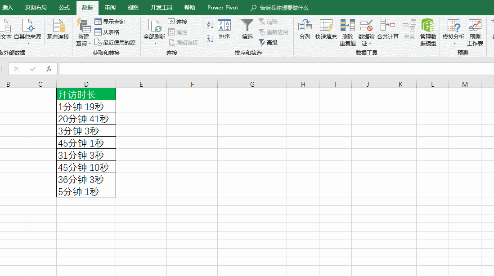
Task: Select cell 5分钟 1秒
Action: point(86,191)
